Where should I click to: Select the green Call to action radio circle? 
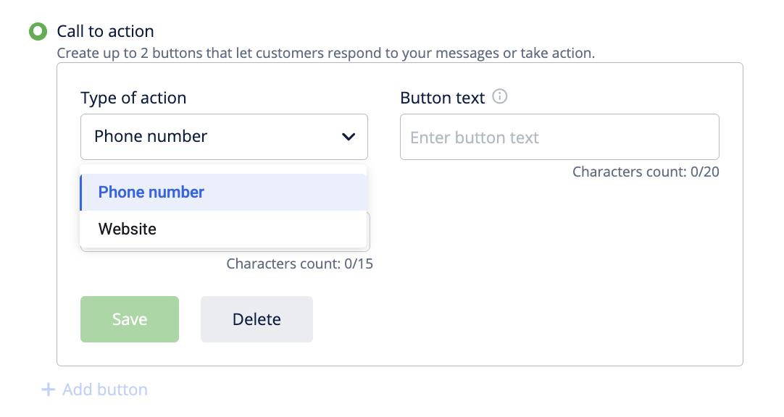(x=38, y=31)
